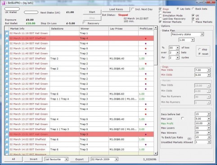Open the Recovery stake plan dropdown
The height and width of the screenshot is (165, 217).
click(x=202, y=35)
